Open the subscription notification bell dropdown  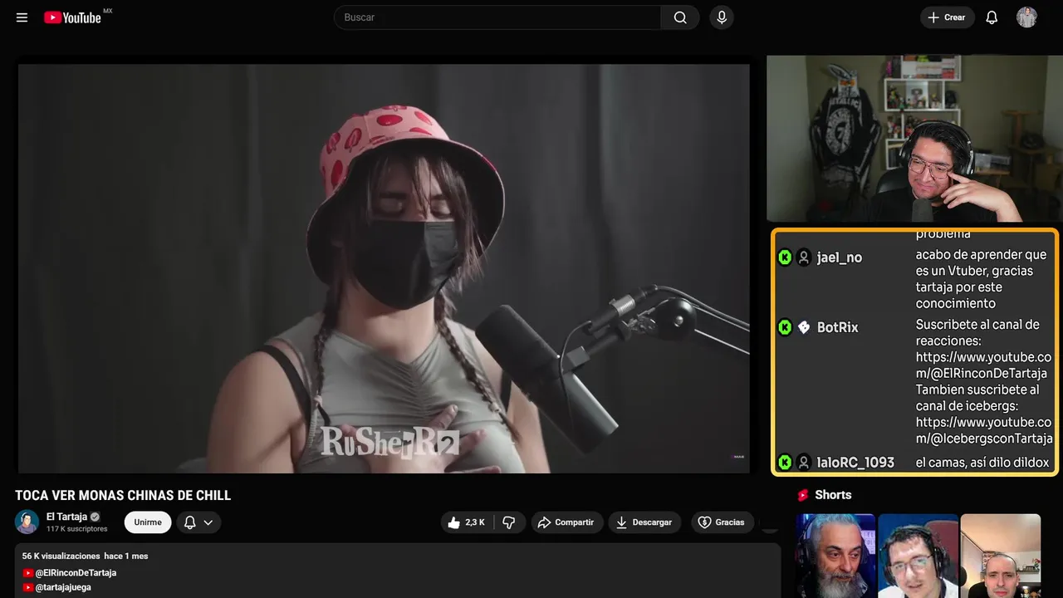point(198,522)
